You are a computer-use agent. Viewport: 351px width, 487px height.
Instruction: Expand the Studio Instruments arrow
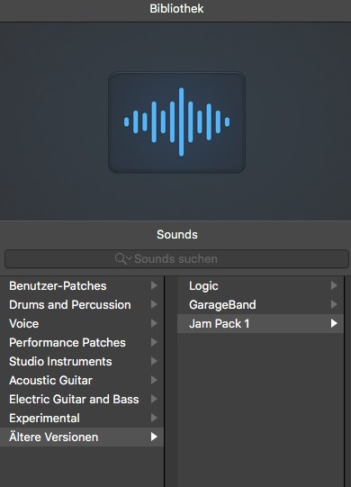[x=154, y=361]
